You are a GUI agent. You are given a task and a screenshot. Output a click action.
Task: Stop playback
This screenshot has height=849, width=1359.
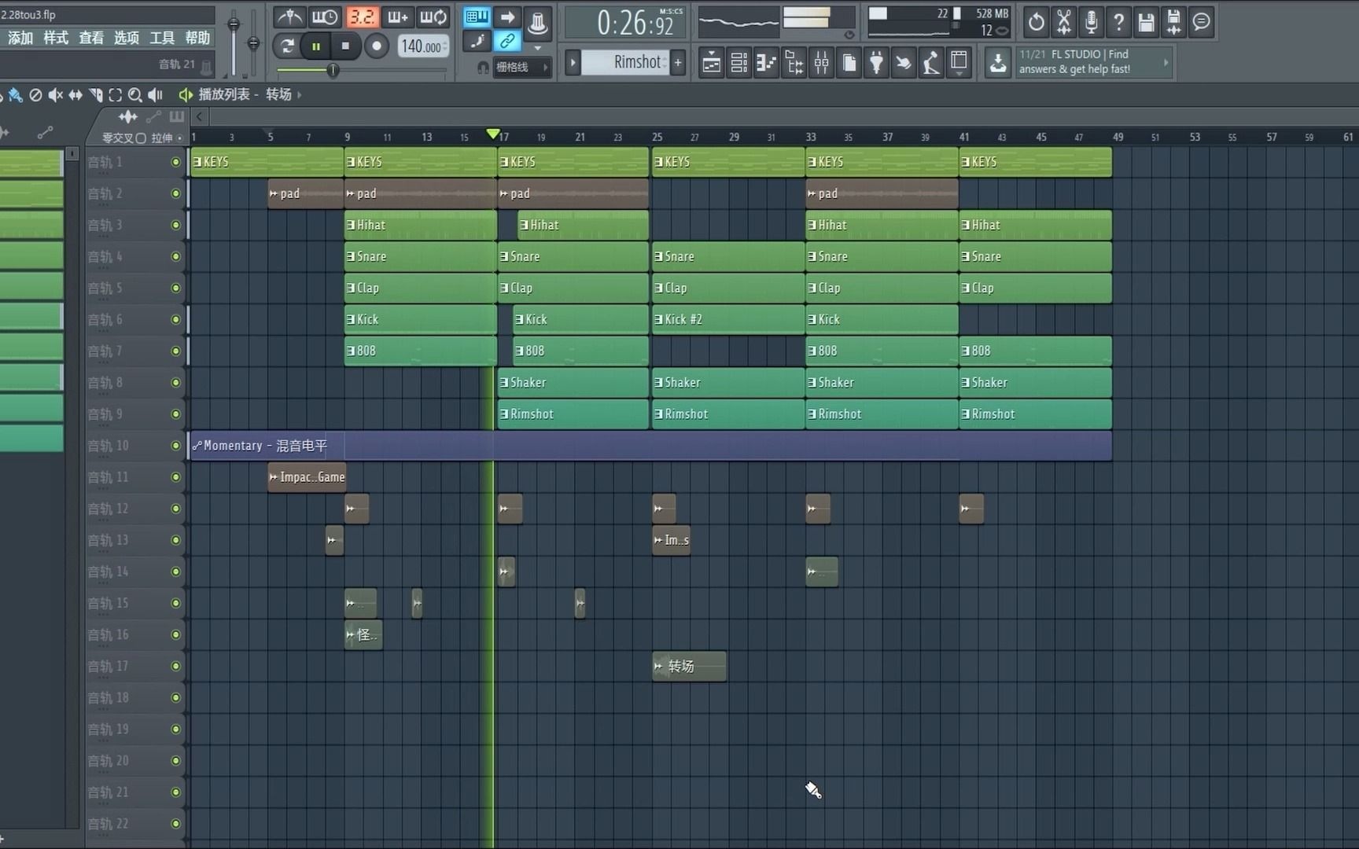tap(345, 46)
